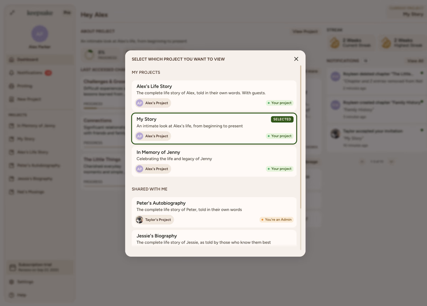
Task: Click the SELECTED badge on My Story
Action: 282,120
